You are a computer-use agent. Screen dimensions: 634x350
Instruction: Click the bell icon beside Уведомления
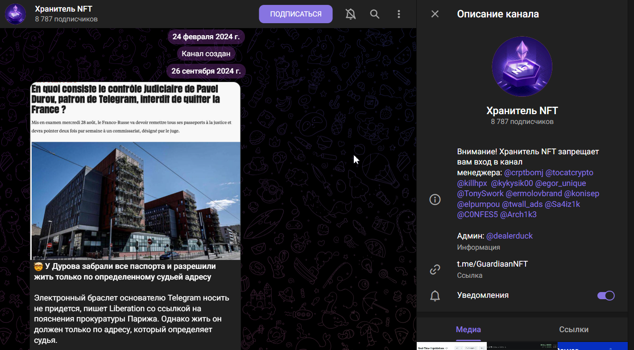tap(435, 296)
